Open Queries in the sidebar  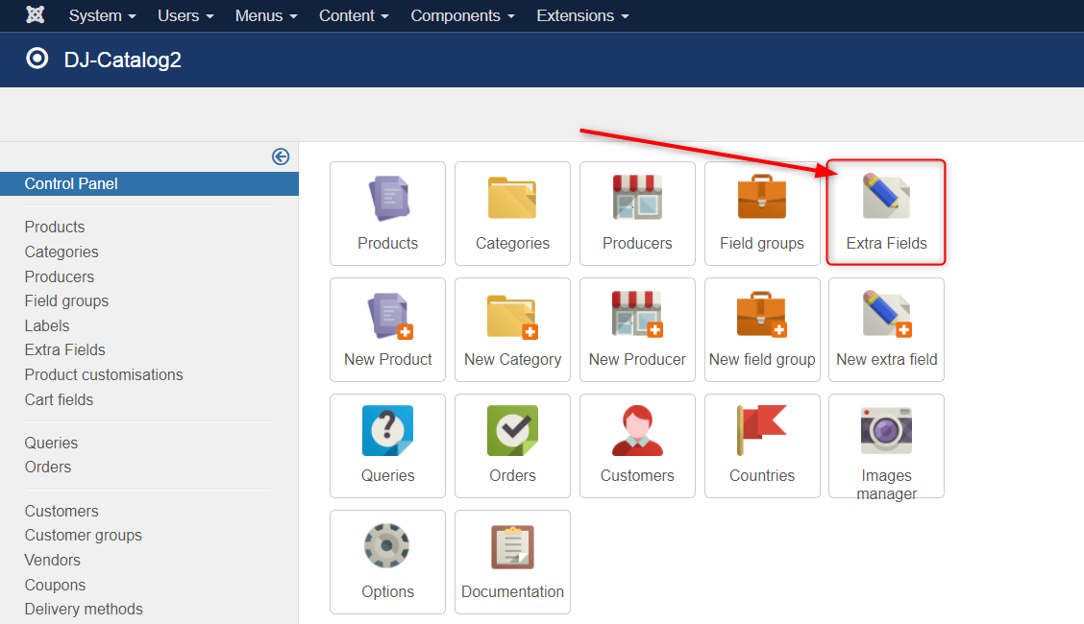[51, 444]
